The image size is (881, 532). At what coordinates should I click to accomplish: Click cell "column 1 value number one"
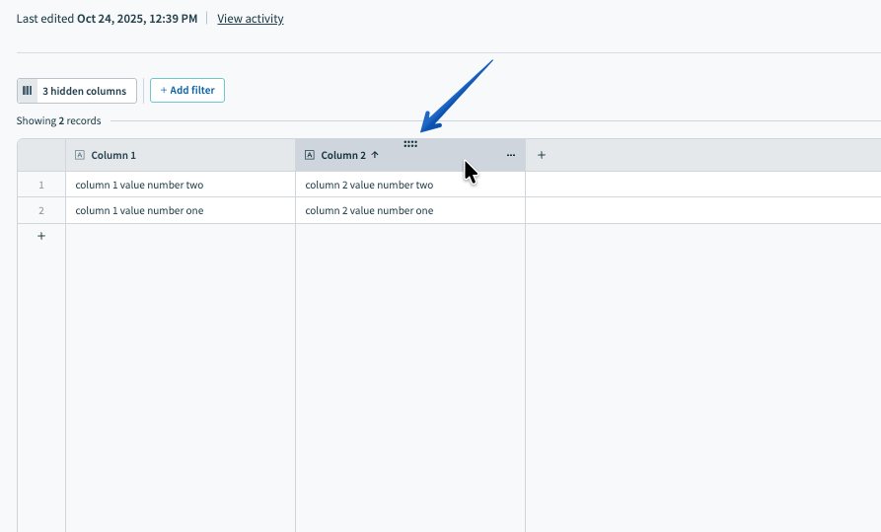tap(139, 210)
